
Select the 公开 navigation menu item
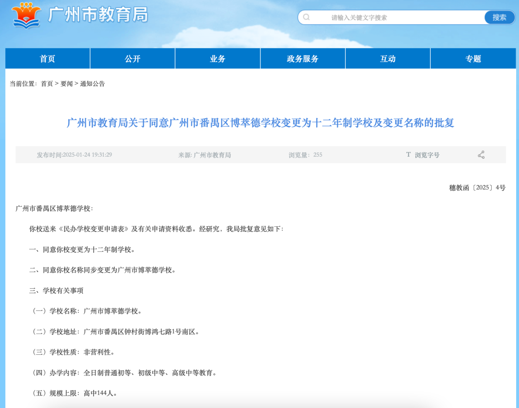pos(133,59)
